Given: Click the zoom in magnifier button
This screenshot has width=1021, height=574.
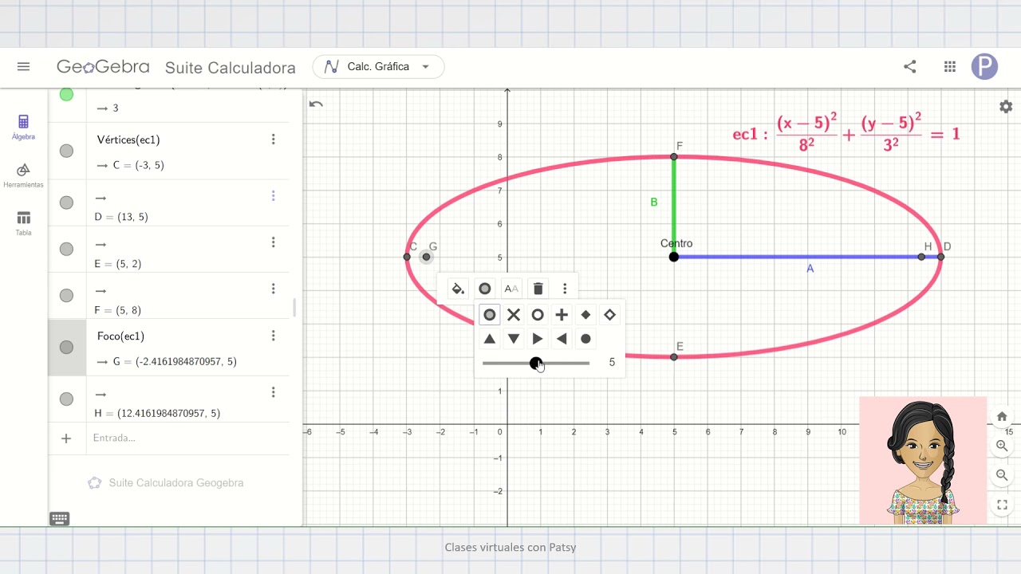Looking at the screenshot, I should point(1002,446).
